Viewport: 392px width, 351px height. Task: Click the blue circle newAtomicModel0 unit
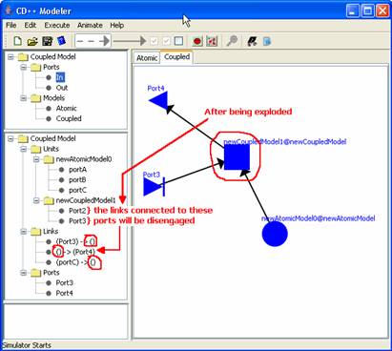pyautogui.click(x=275, y=234)
